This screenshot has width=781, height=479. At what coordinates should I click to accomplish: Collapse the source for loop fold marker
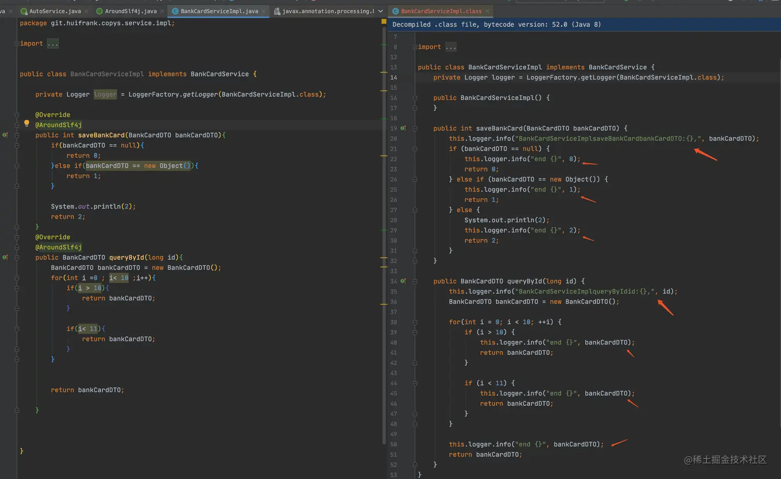[x=17, y=277]
